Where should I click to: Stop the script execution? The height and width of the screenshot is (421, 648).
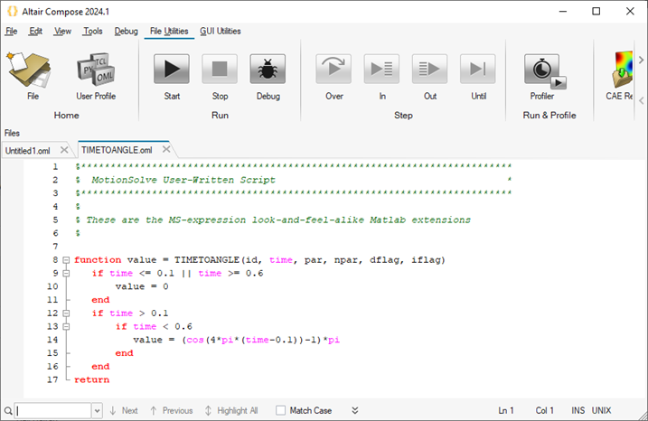point(220,77)
